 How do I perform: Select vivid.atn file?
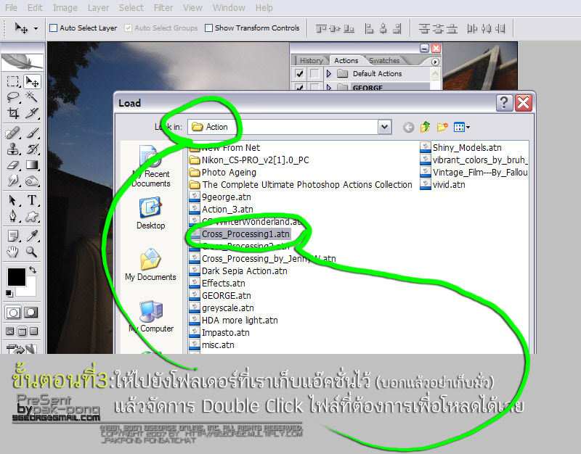pos(443,185)
